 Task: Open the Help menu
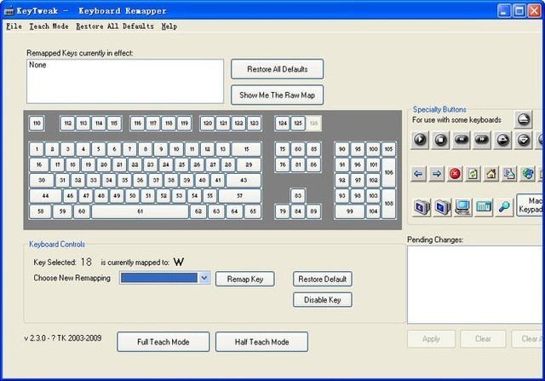[x=169, y=26]
